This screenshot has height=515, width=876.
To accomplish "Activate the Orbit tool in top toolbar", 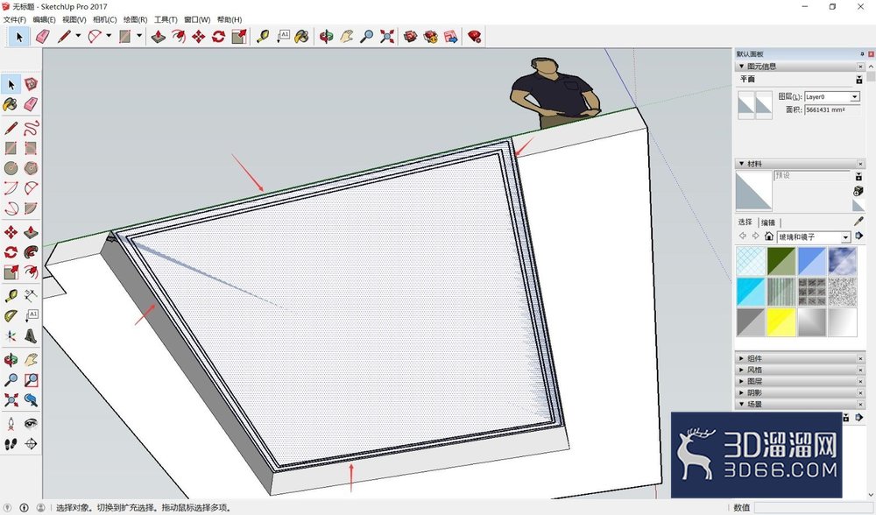I will pyautogui.click(x=326, y=37).
